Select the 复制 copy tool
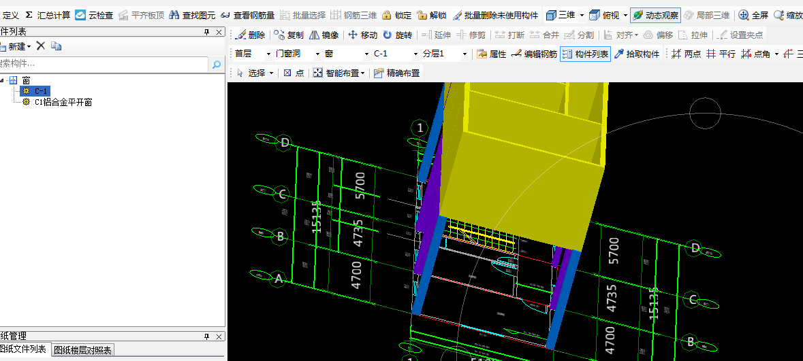The height and width of the screenshot is (361, 803). pos(289,35)
